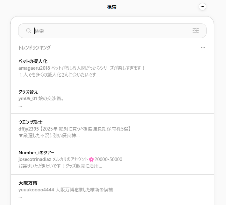
Task: Open post preview 娘の交渉術
Action: coord(51,99)
